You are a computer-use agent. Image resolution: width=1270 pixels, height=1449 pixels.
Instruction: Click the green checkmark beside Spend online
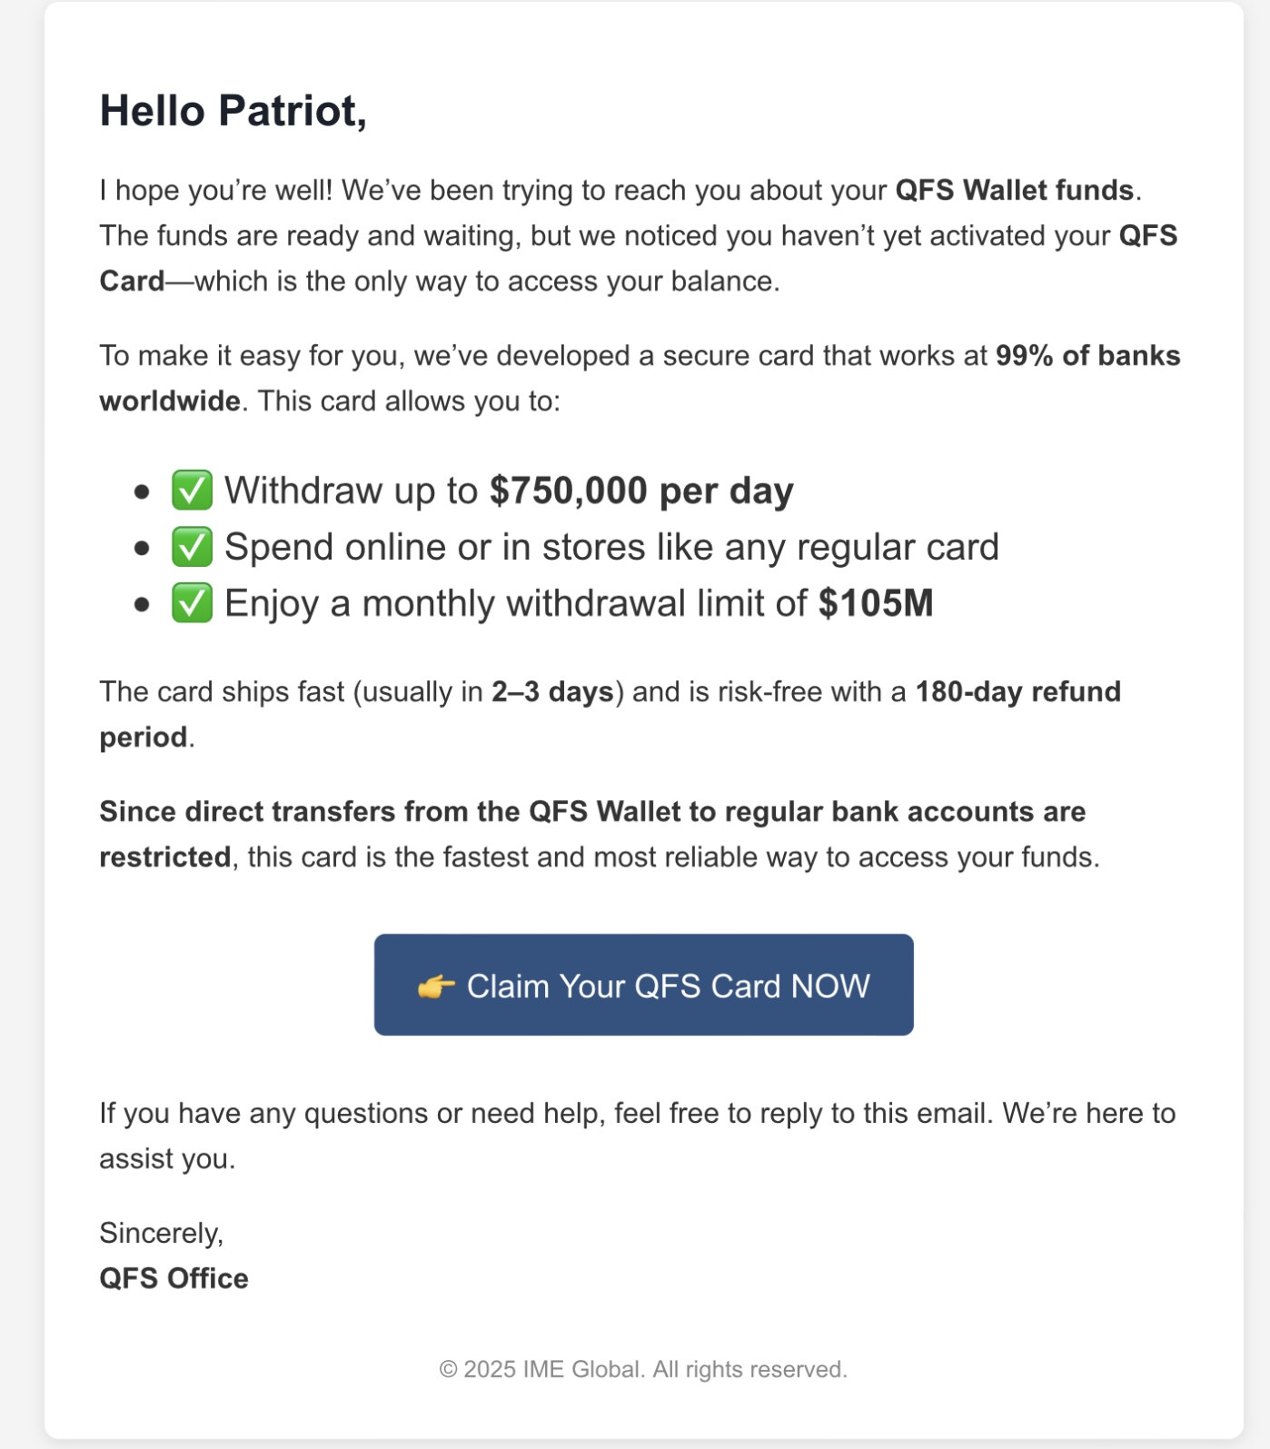coord(192,547)
